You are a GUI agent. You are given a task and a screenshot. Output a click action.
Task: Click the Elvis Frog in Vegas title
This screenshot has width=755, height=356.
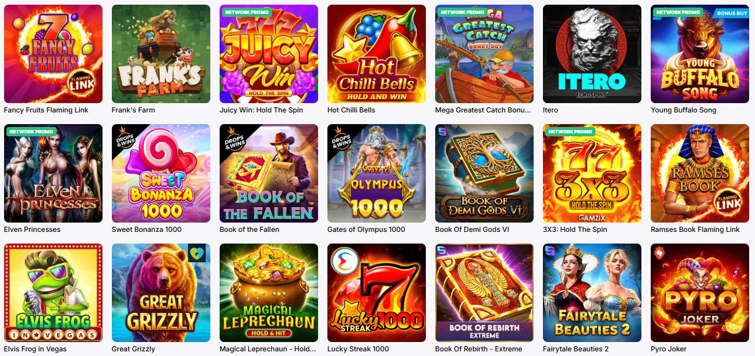click(x=36, y=349)
